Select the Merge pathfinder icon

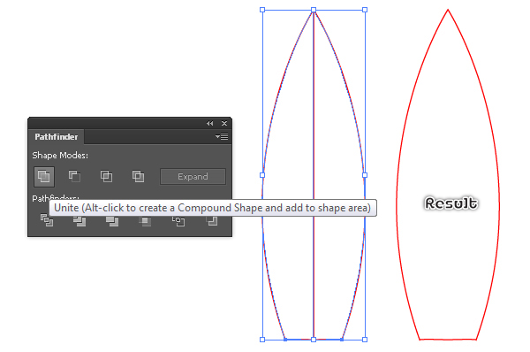point(112,221)
